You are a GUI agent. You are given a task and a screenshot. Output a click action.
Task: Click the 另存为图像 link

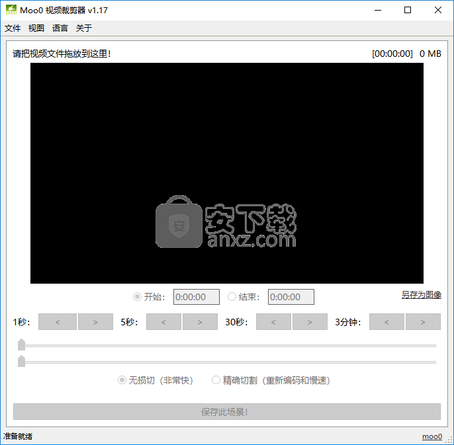pyautogui.click(x=422, y=295)
